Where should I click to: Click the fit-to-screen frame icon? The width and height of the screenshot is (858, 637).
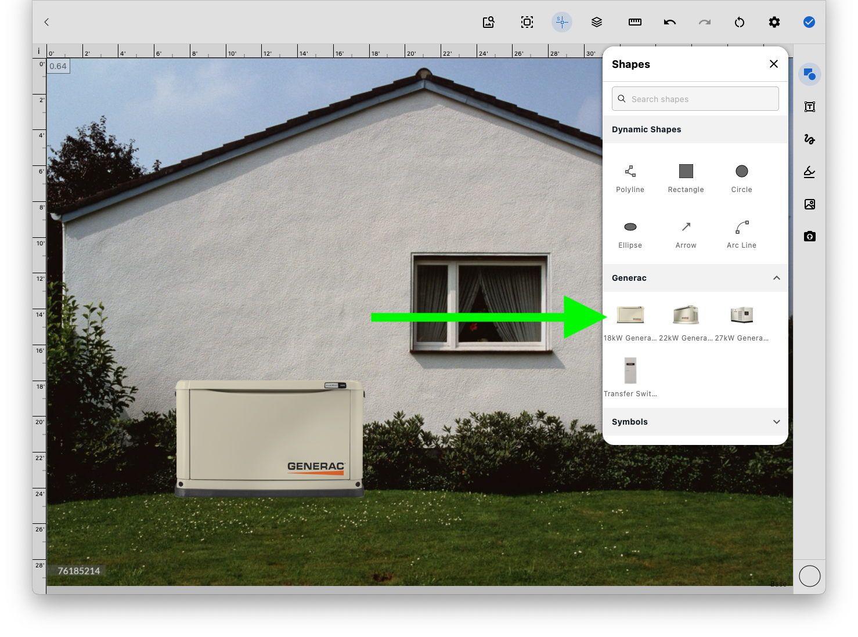527,22
